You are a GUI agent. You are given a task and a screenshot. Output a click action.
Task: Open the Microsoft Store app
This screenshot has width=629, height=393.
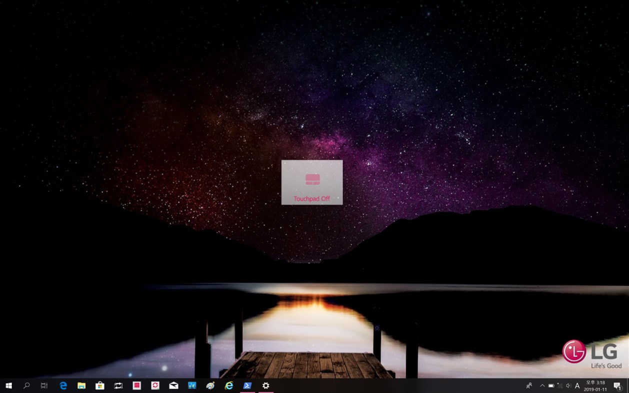pos(98,386)
